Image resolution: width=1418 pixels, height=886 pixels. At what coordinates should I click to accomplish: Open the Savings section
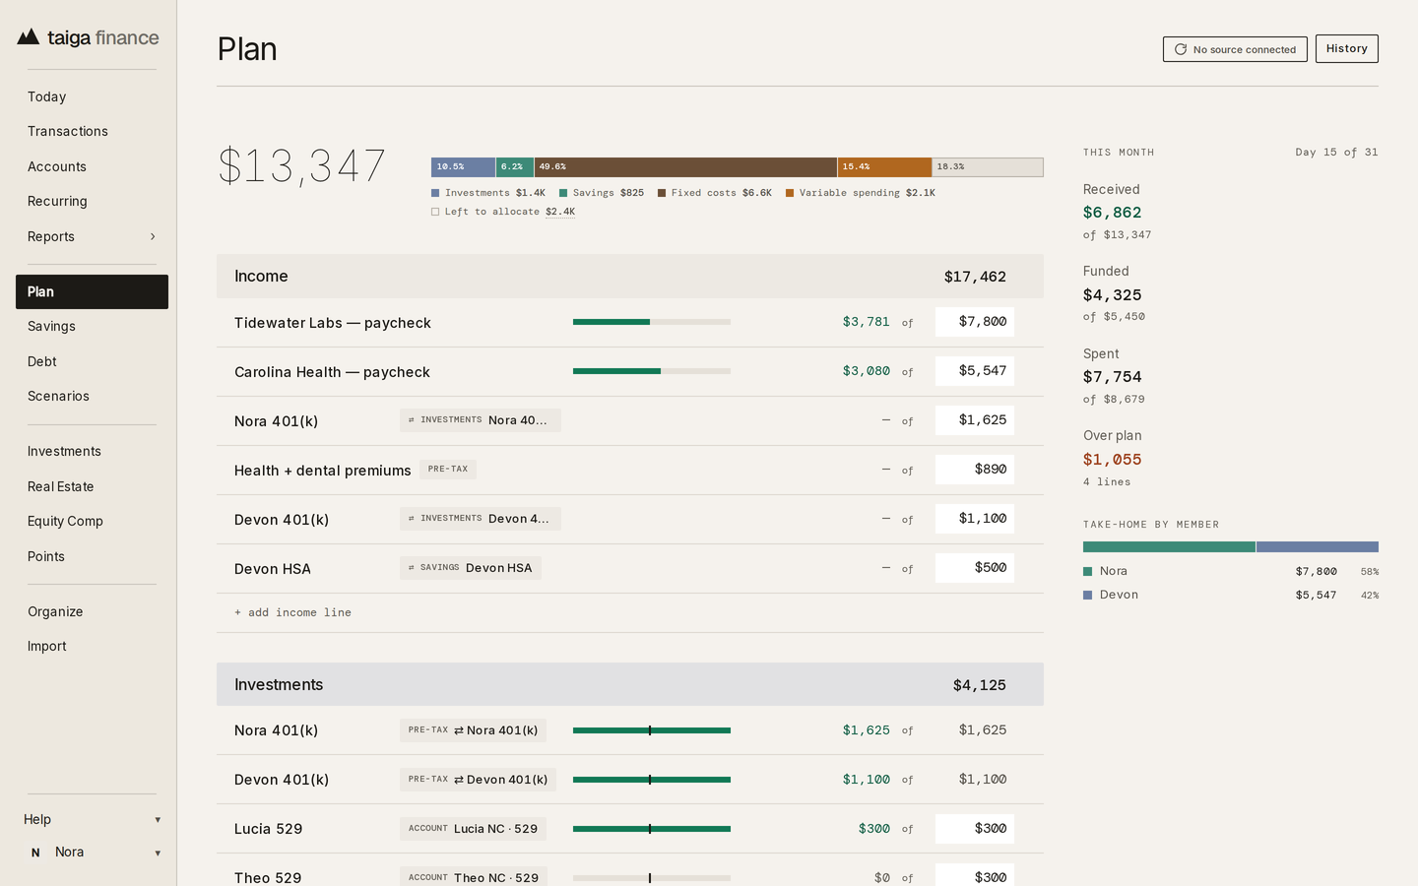[x=92, y=326]
